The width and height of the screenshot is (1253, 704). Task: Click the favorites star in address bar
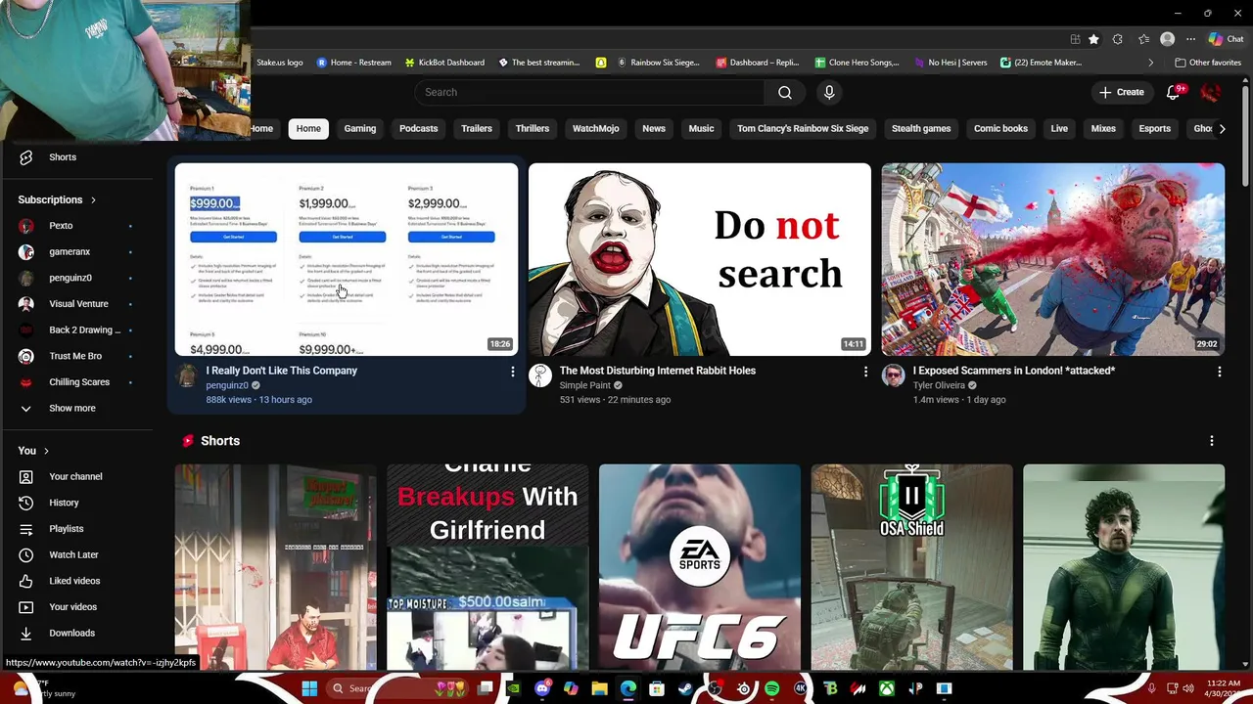[x=1093, y=39]
